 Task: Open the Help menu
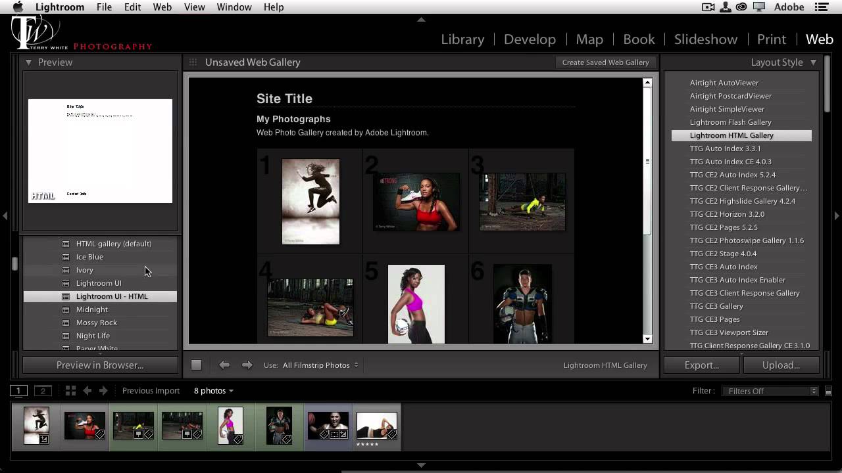274,7
